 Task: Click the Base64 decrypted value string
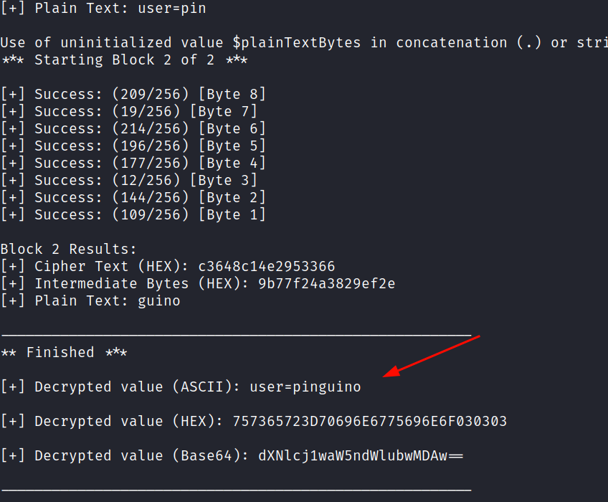[361, 456]
